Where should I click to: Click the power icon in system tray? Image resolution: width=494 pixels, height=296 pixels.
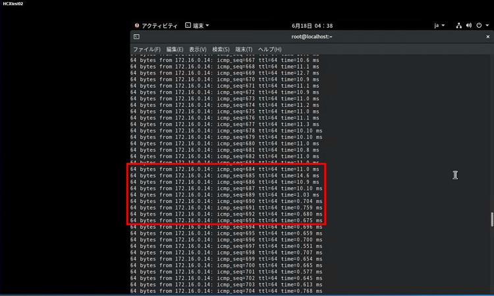[x=478, y=26]
